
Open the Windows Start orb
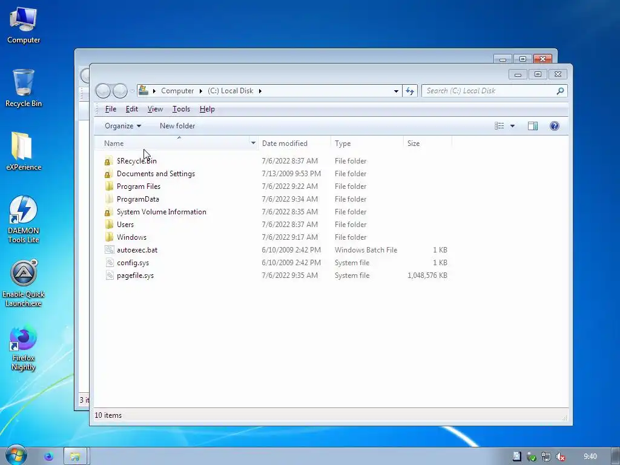(x=16, y=455)
